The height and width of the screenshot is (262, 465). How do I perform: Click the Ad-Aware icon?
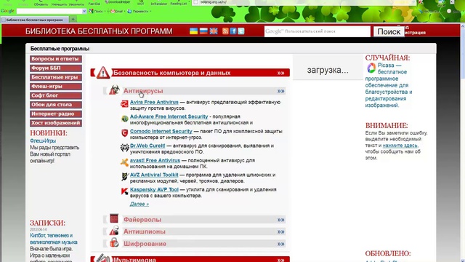[124, 119]
